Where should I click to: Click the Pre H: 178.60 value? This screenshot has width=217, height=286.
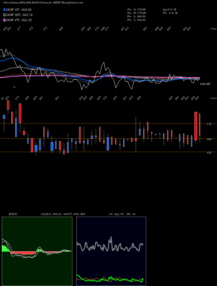136,13
